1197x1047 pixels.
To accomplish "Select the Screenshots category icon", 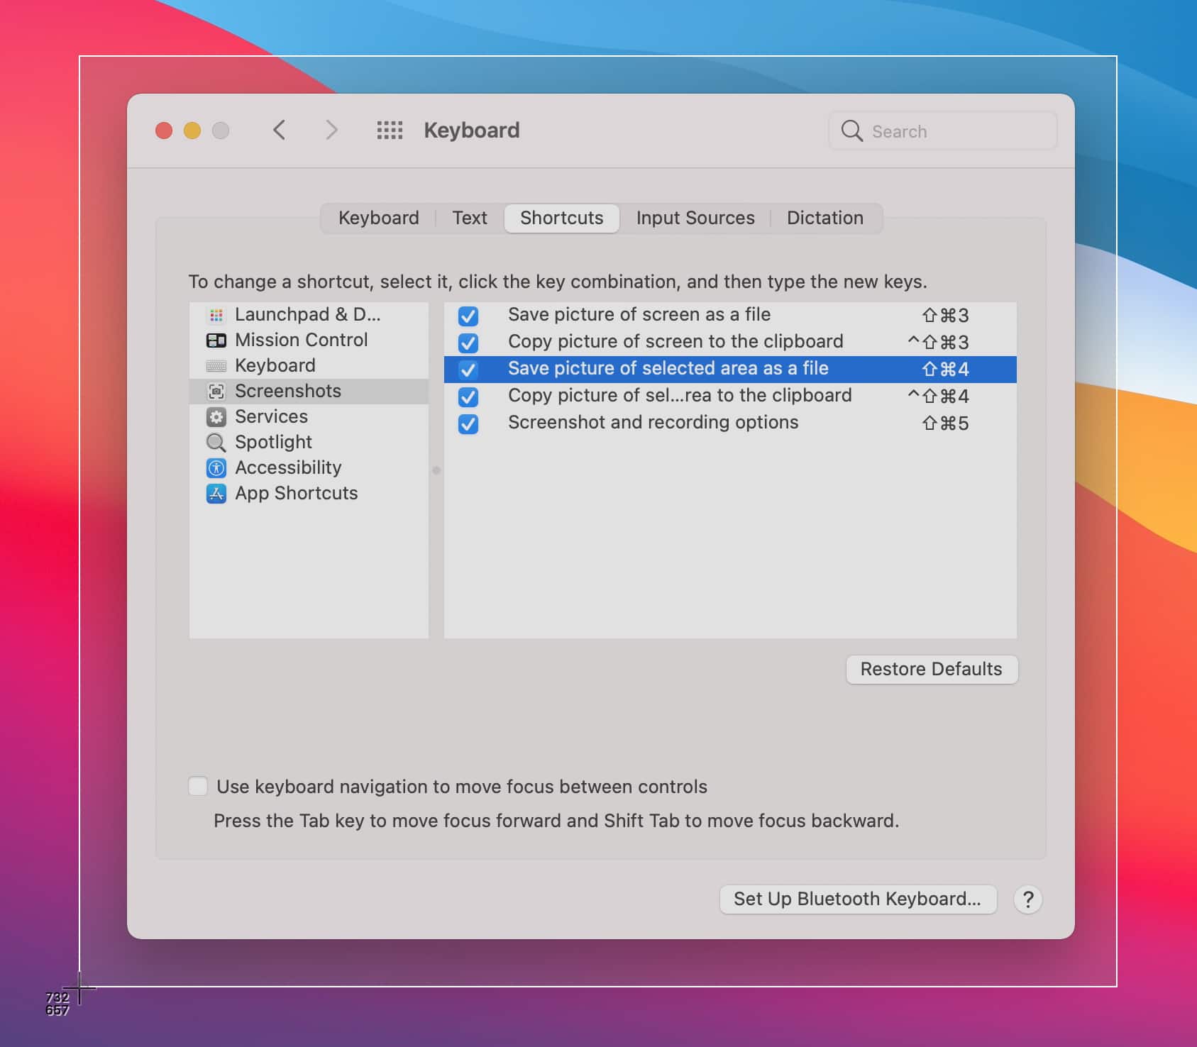I will pos(216,391).
